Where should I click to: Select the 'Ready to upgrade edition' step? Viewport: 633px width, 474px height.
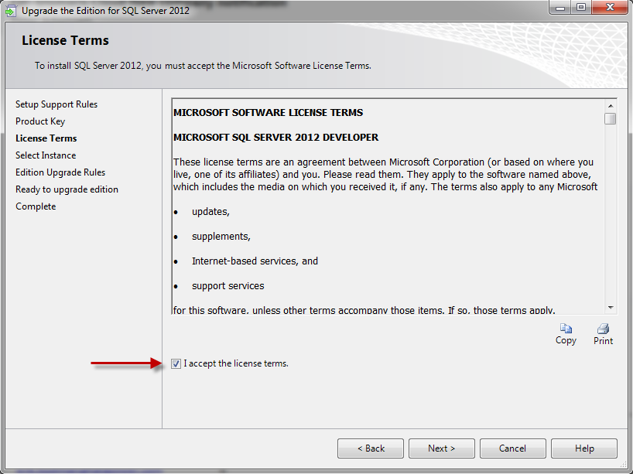67,189
